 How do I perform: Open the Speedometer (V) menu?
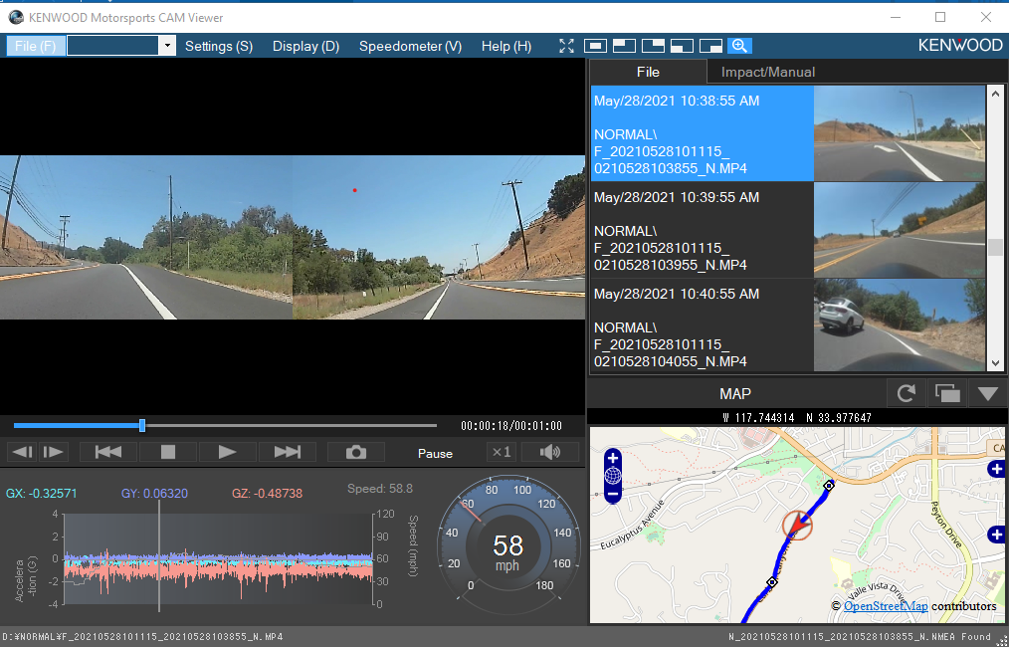(410, 46)
